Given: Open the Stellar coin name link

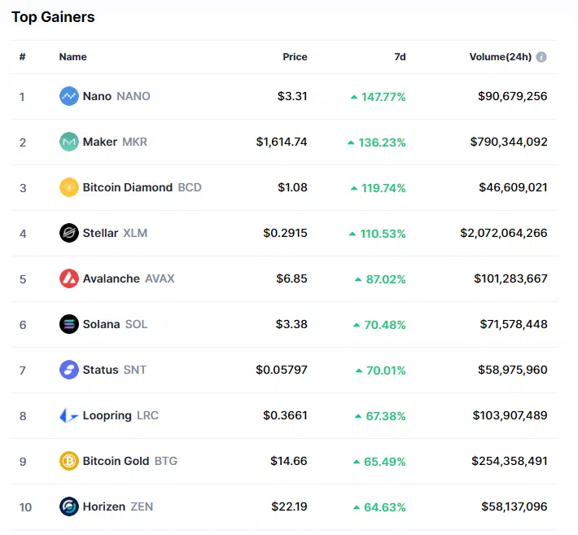Looking at the screenshot, I should click(x=100, y=233).
